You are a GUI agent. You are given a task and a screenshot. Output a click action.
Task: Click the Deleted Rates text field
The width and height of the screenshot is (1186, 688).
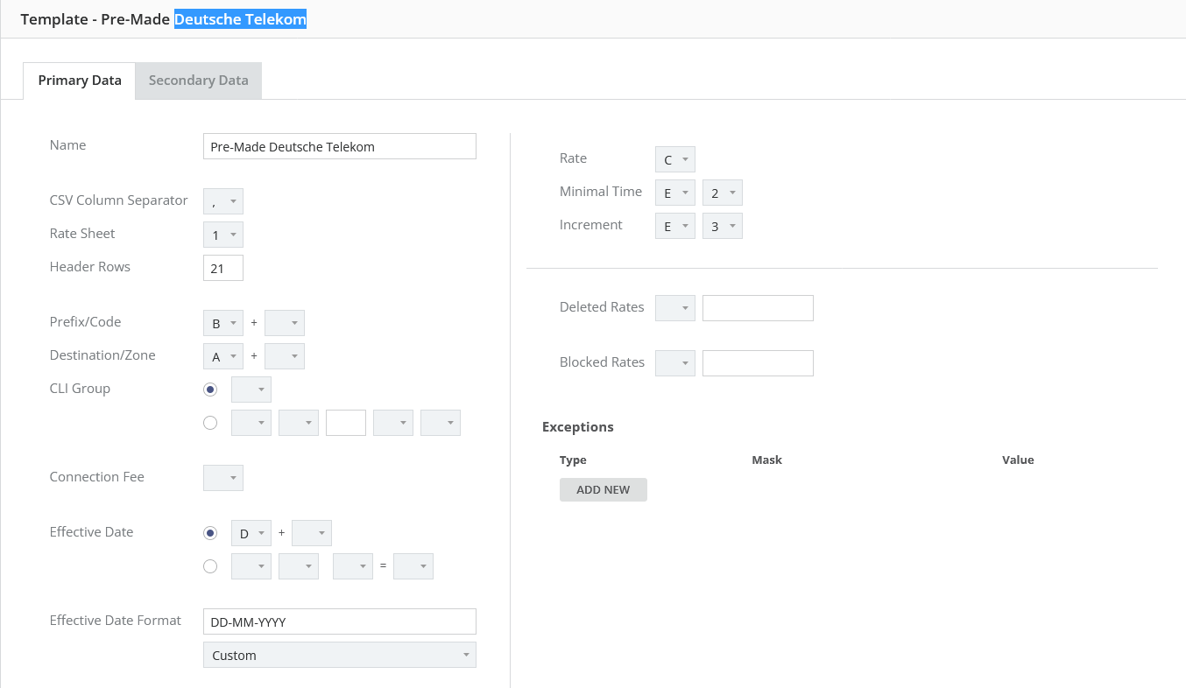758,308
